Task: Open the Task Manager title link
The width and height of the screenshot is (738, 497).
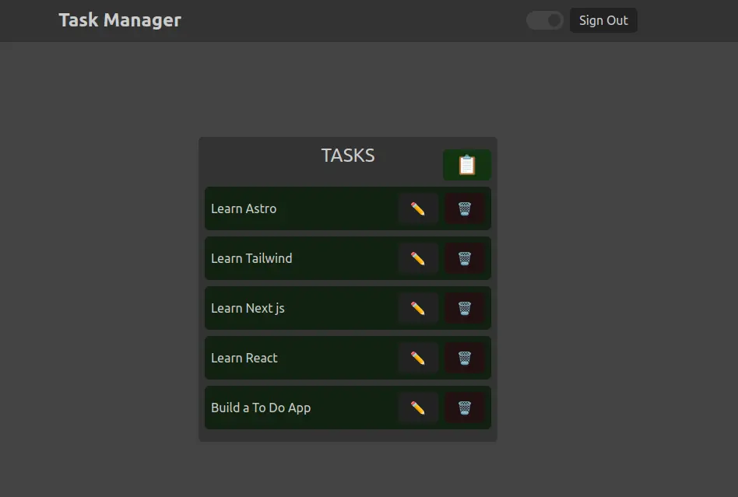Action: (120, 19)
